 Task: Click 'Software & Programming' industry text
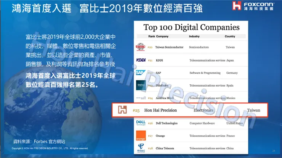[205, 73]
